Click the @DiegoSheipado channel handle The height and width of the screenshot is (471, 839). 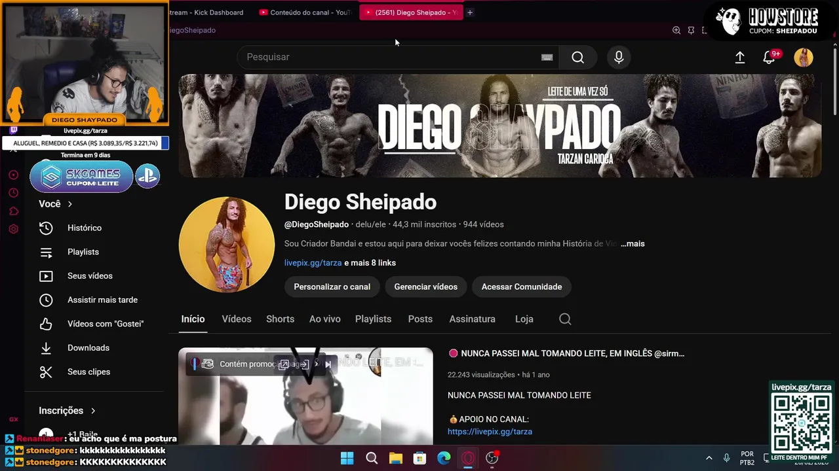coord(316,224)
